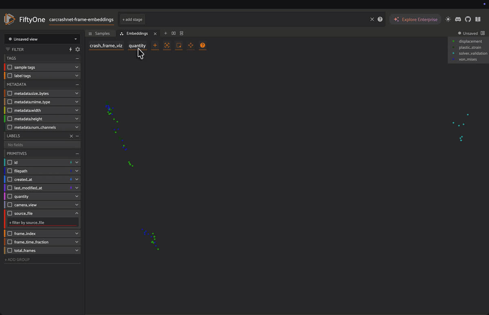Open the workspace layout icon near Unsaved

[482, 33]
